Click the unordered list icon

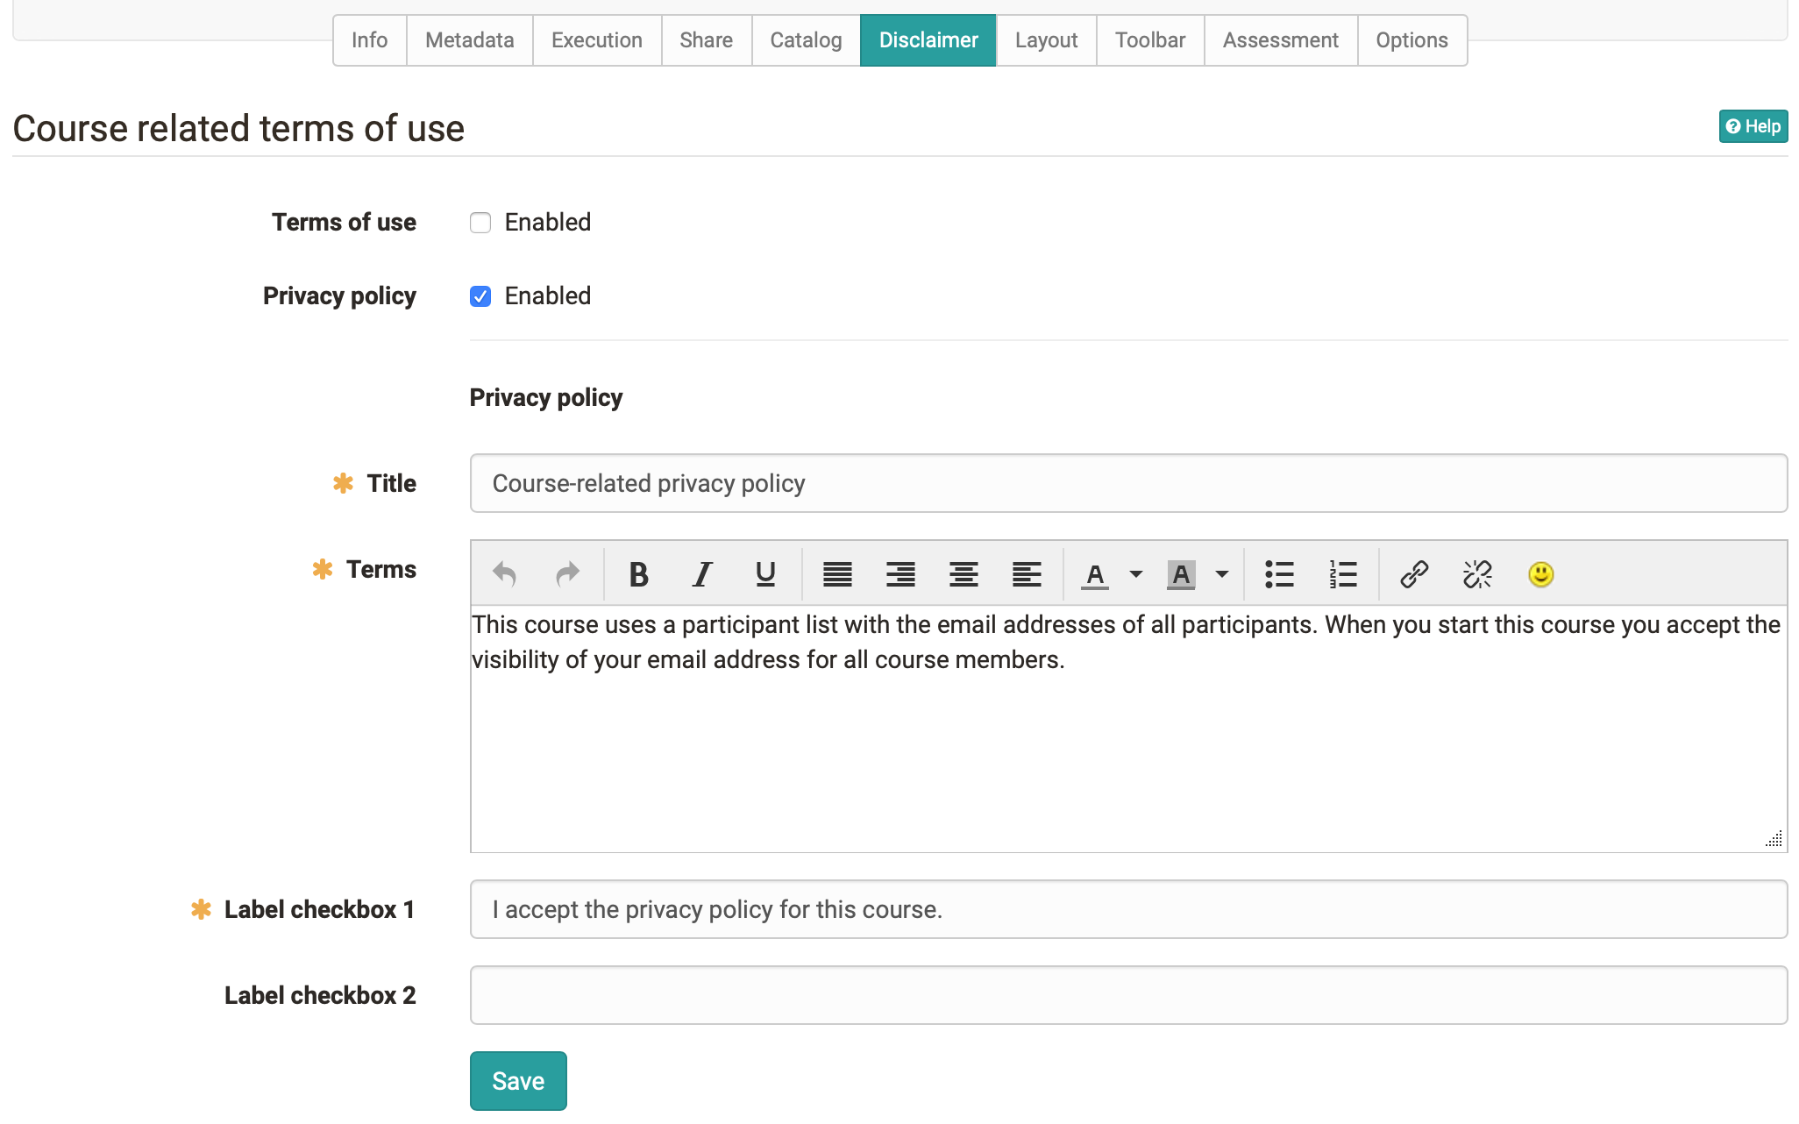[1277, 573]
